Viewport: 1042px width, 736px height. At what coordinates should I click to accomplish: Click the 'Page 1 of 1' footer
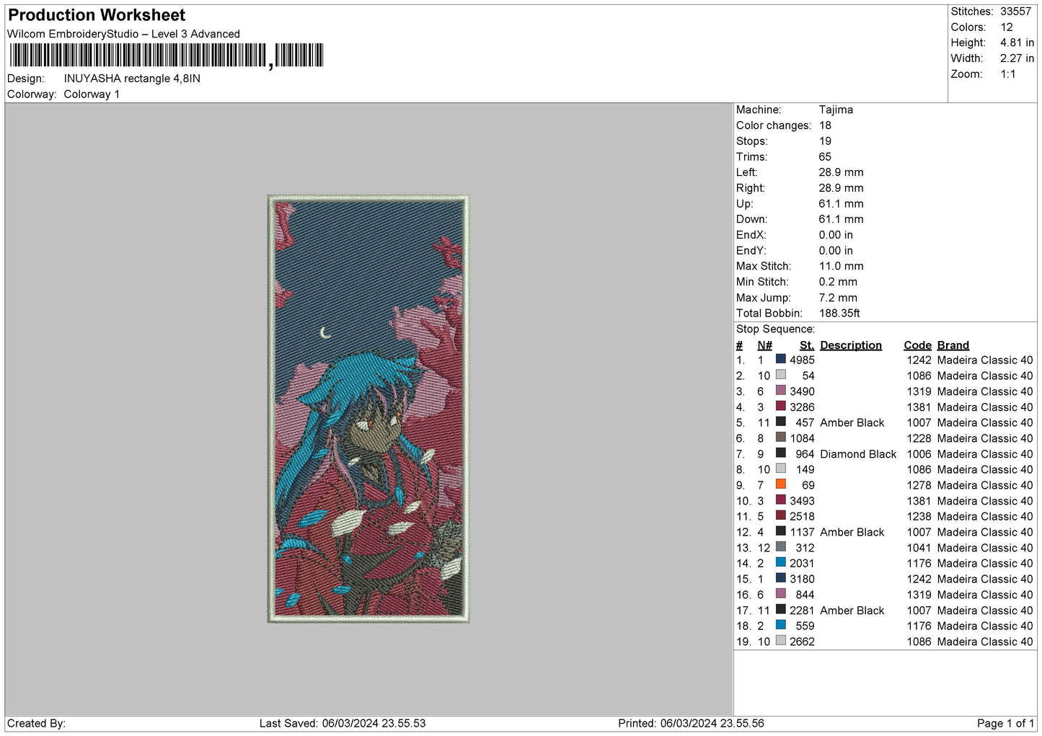[x=1005, y=723]
